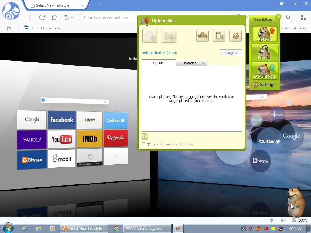
Task: Mute sound via status bar speaker icon
Action: click(283, 220)
